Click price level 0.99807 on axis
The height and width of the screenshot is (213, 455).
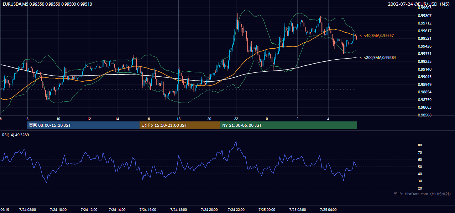tap(424, 16)
